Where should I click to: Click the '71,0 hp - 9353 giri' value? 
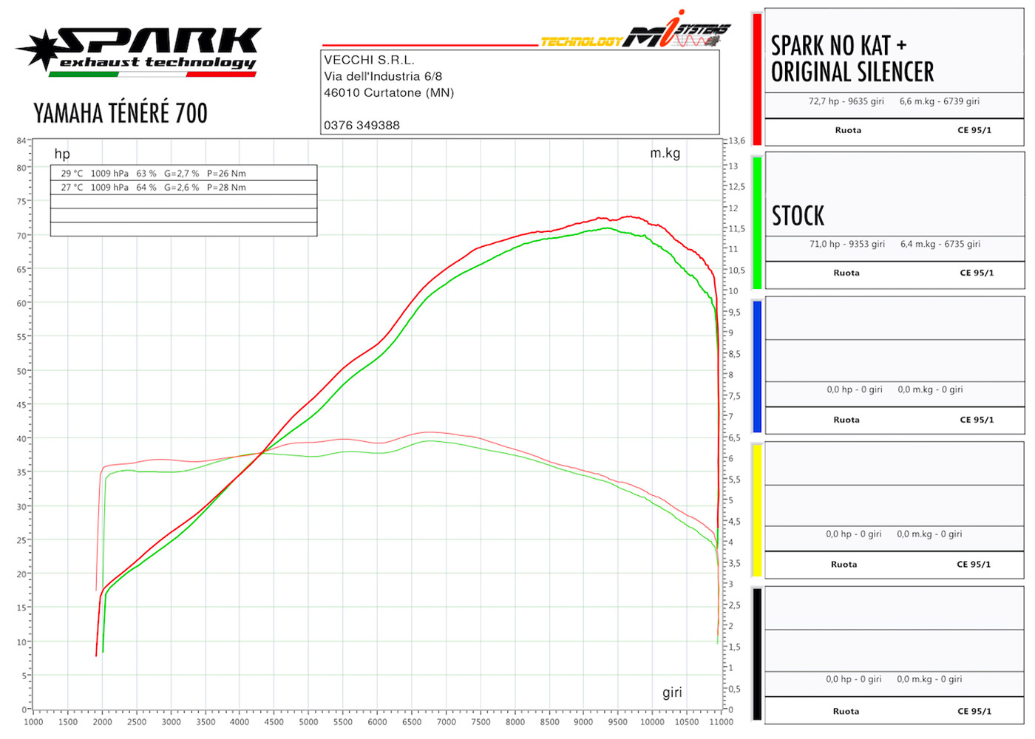click(846, 244)
